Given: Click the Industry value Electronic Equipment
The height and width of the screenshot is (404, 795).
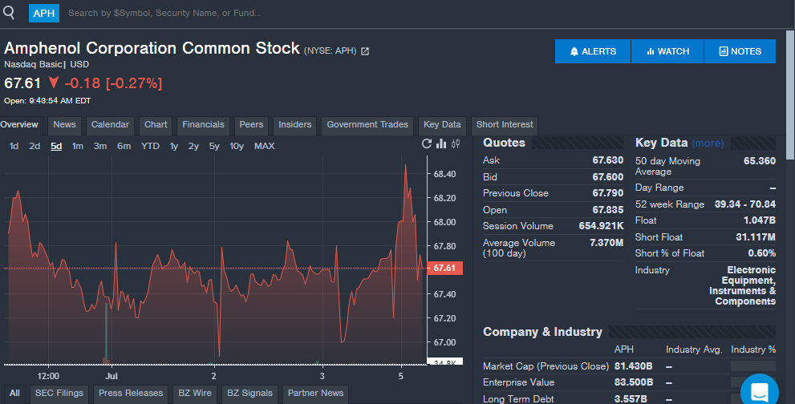Looking at the screenshot, I should coord(742,285).
